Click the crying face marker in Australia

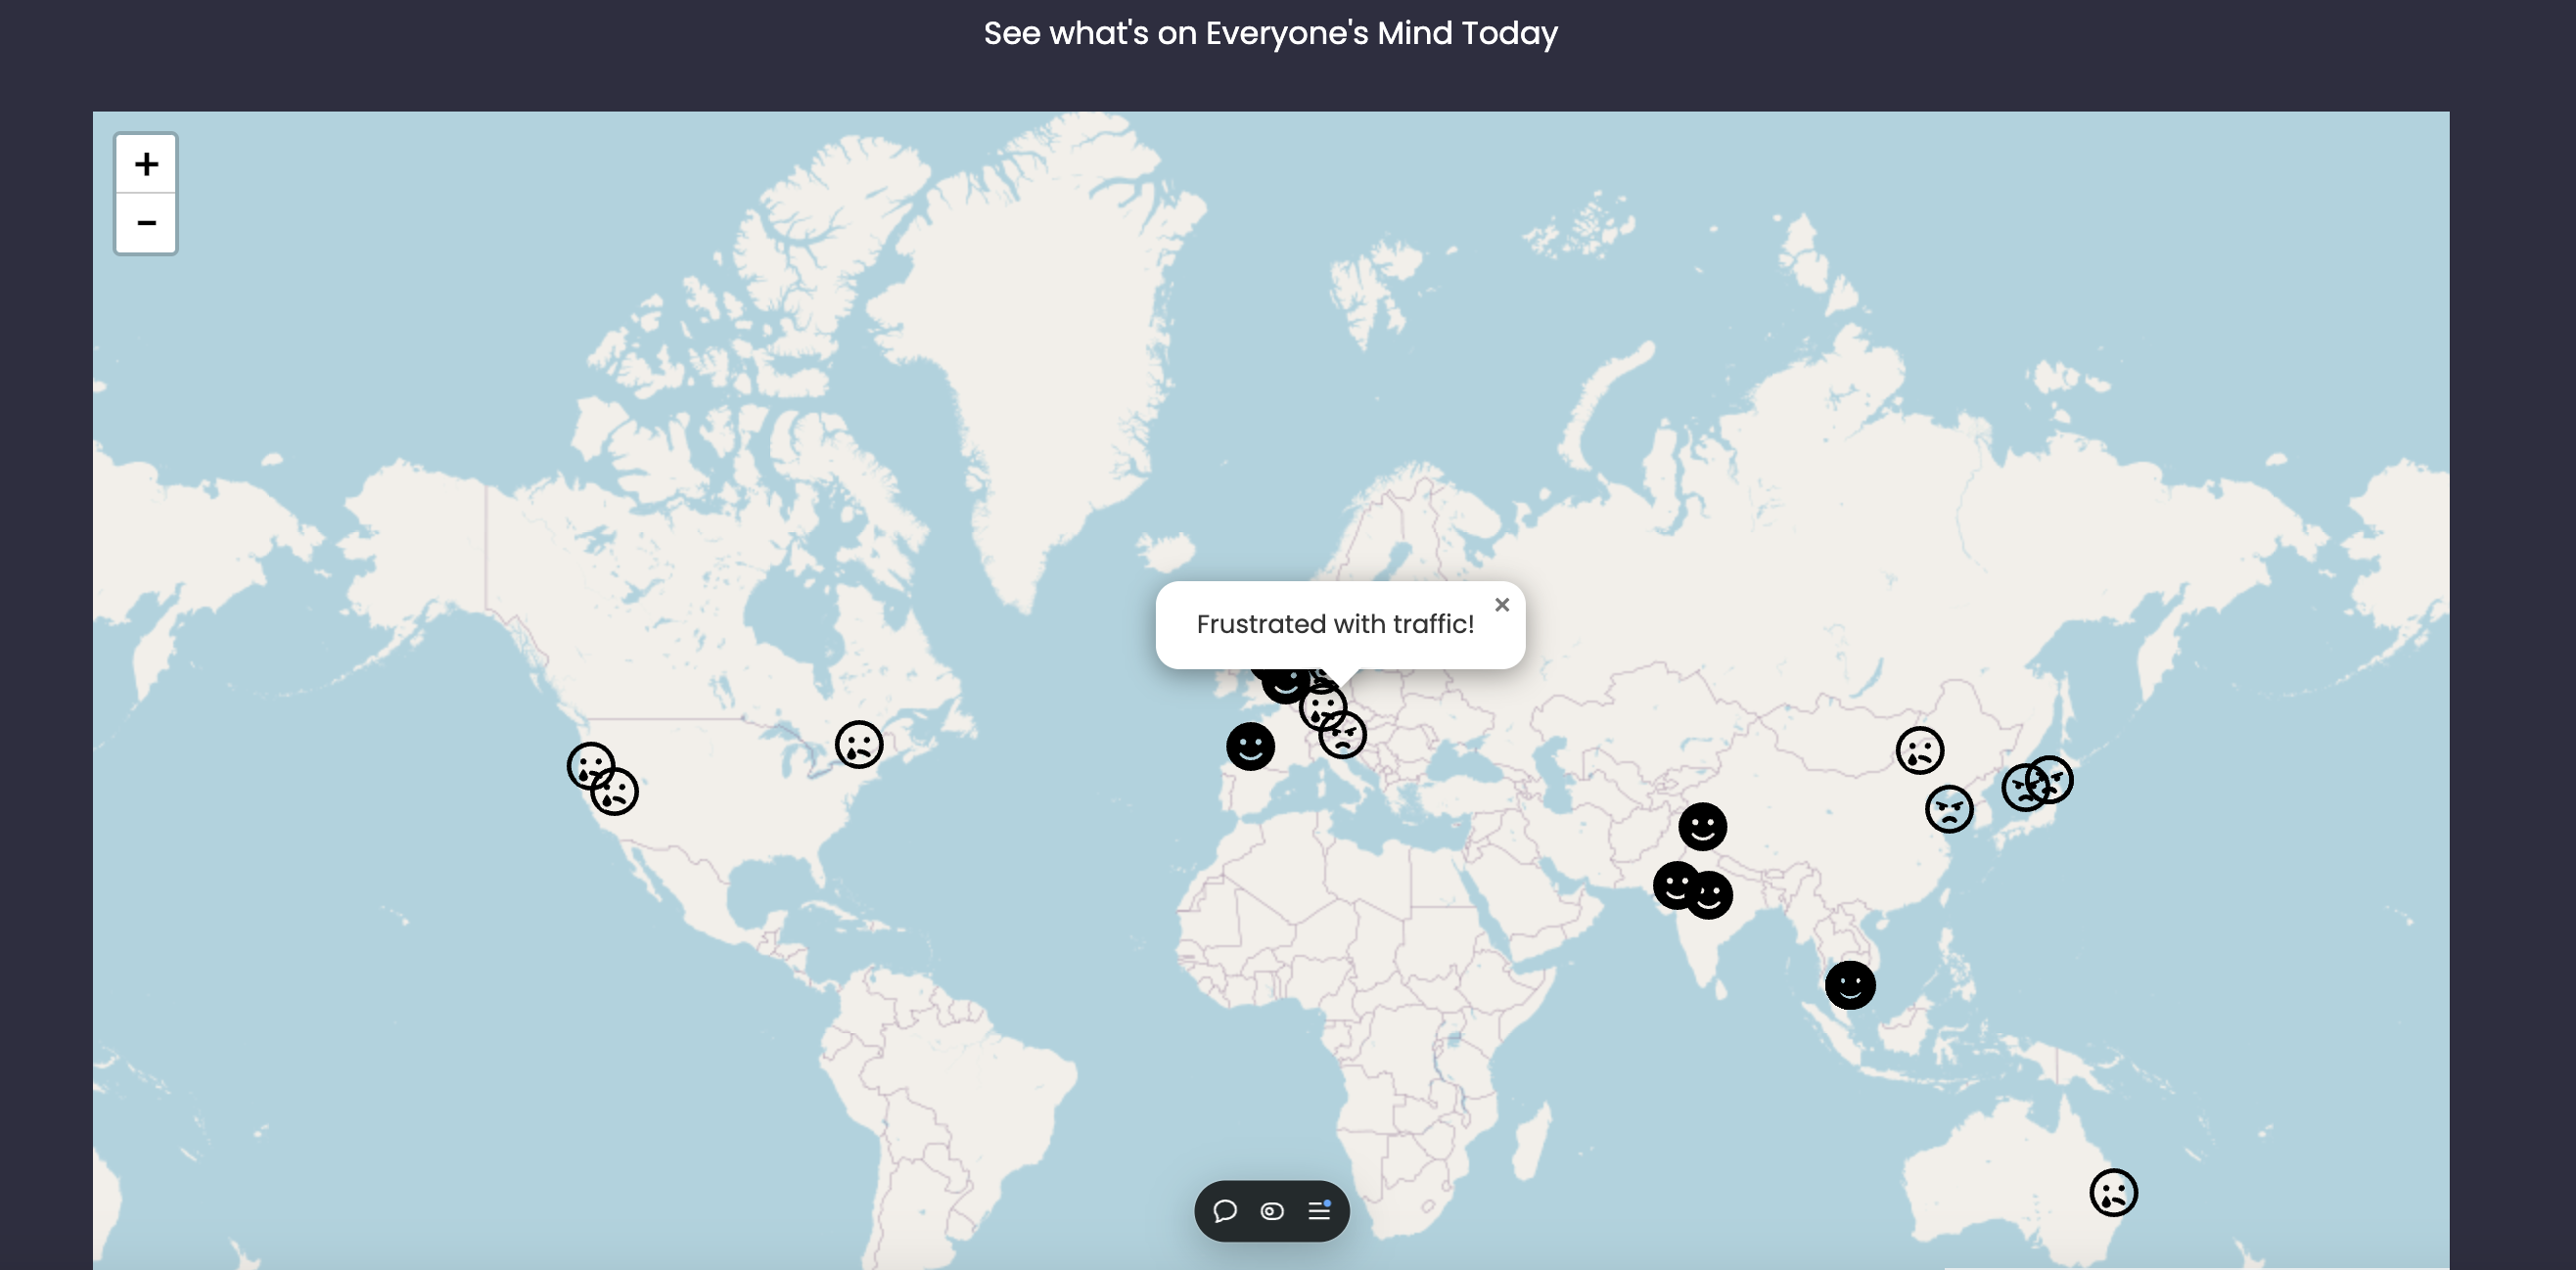2113,1193
